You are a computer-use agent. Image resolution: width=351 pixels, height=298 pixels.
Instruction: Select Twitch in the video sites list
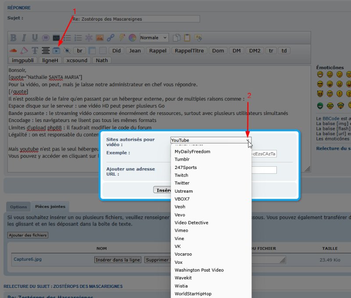pyautogui.click(x=181, y=175)
